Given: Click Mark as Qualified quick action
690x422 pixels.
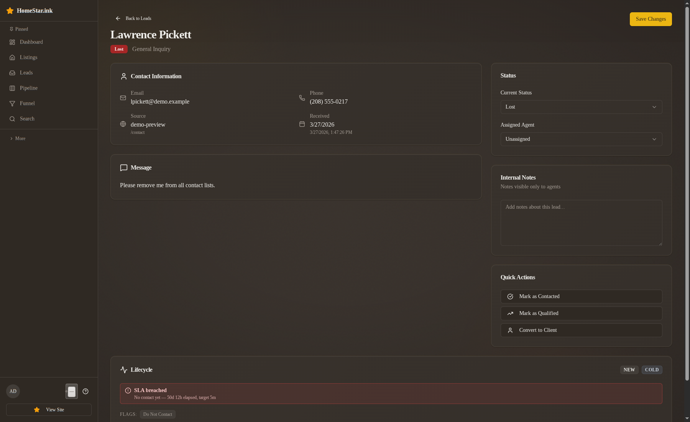Looking at the screenshot, I should (581, 313).
